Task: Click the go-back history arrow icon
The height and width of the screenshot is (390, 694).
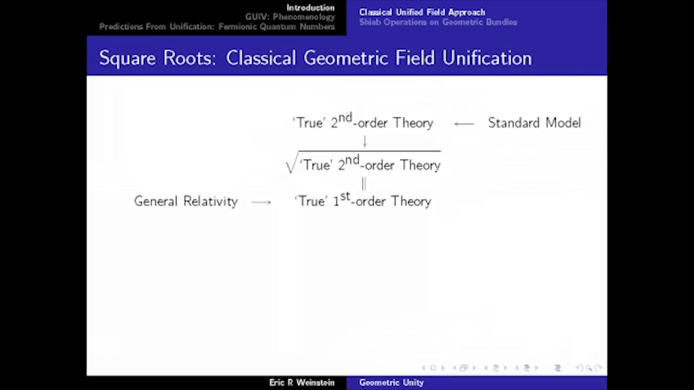Action: point(579,368)
